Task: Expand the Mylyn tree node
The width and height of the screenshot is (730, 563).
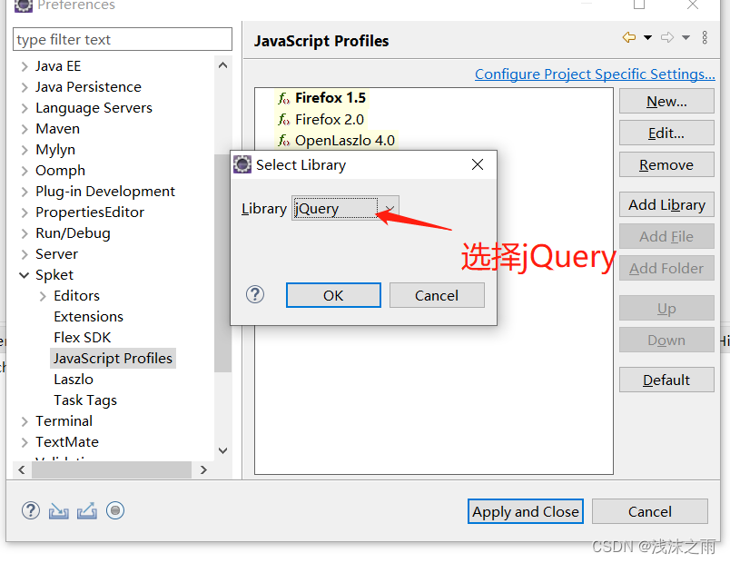Action: click(25, 150)
